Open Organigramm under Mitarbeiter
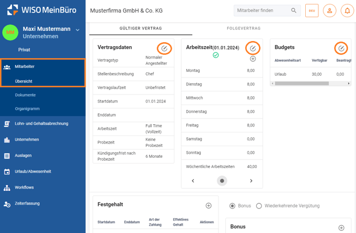 [27, 109]
